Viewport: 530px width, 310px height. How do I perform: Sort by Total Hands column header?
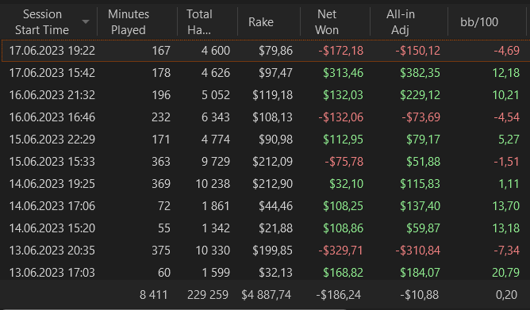coord(208,22)
